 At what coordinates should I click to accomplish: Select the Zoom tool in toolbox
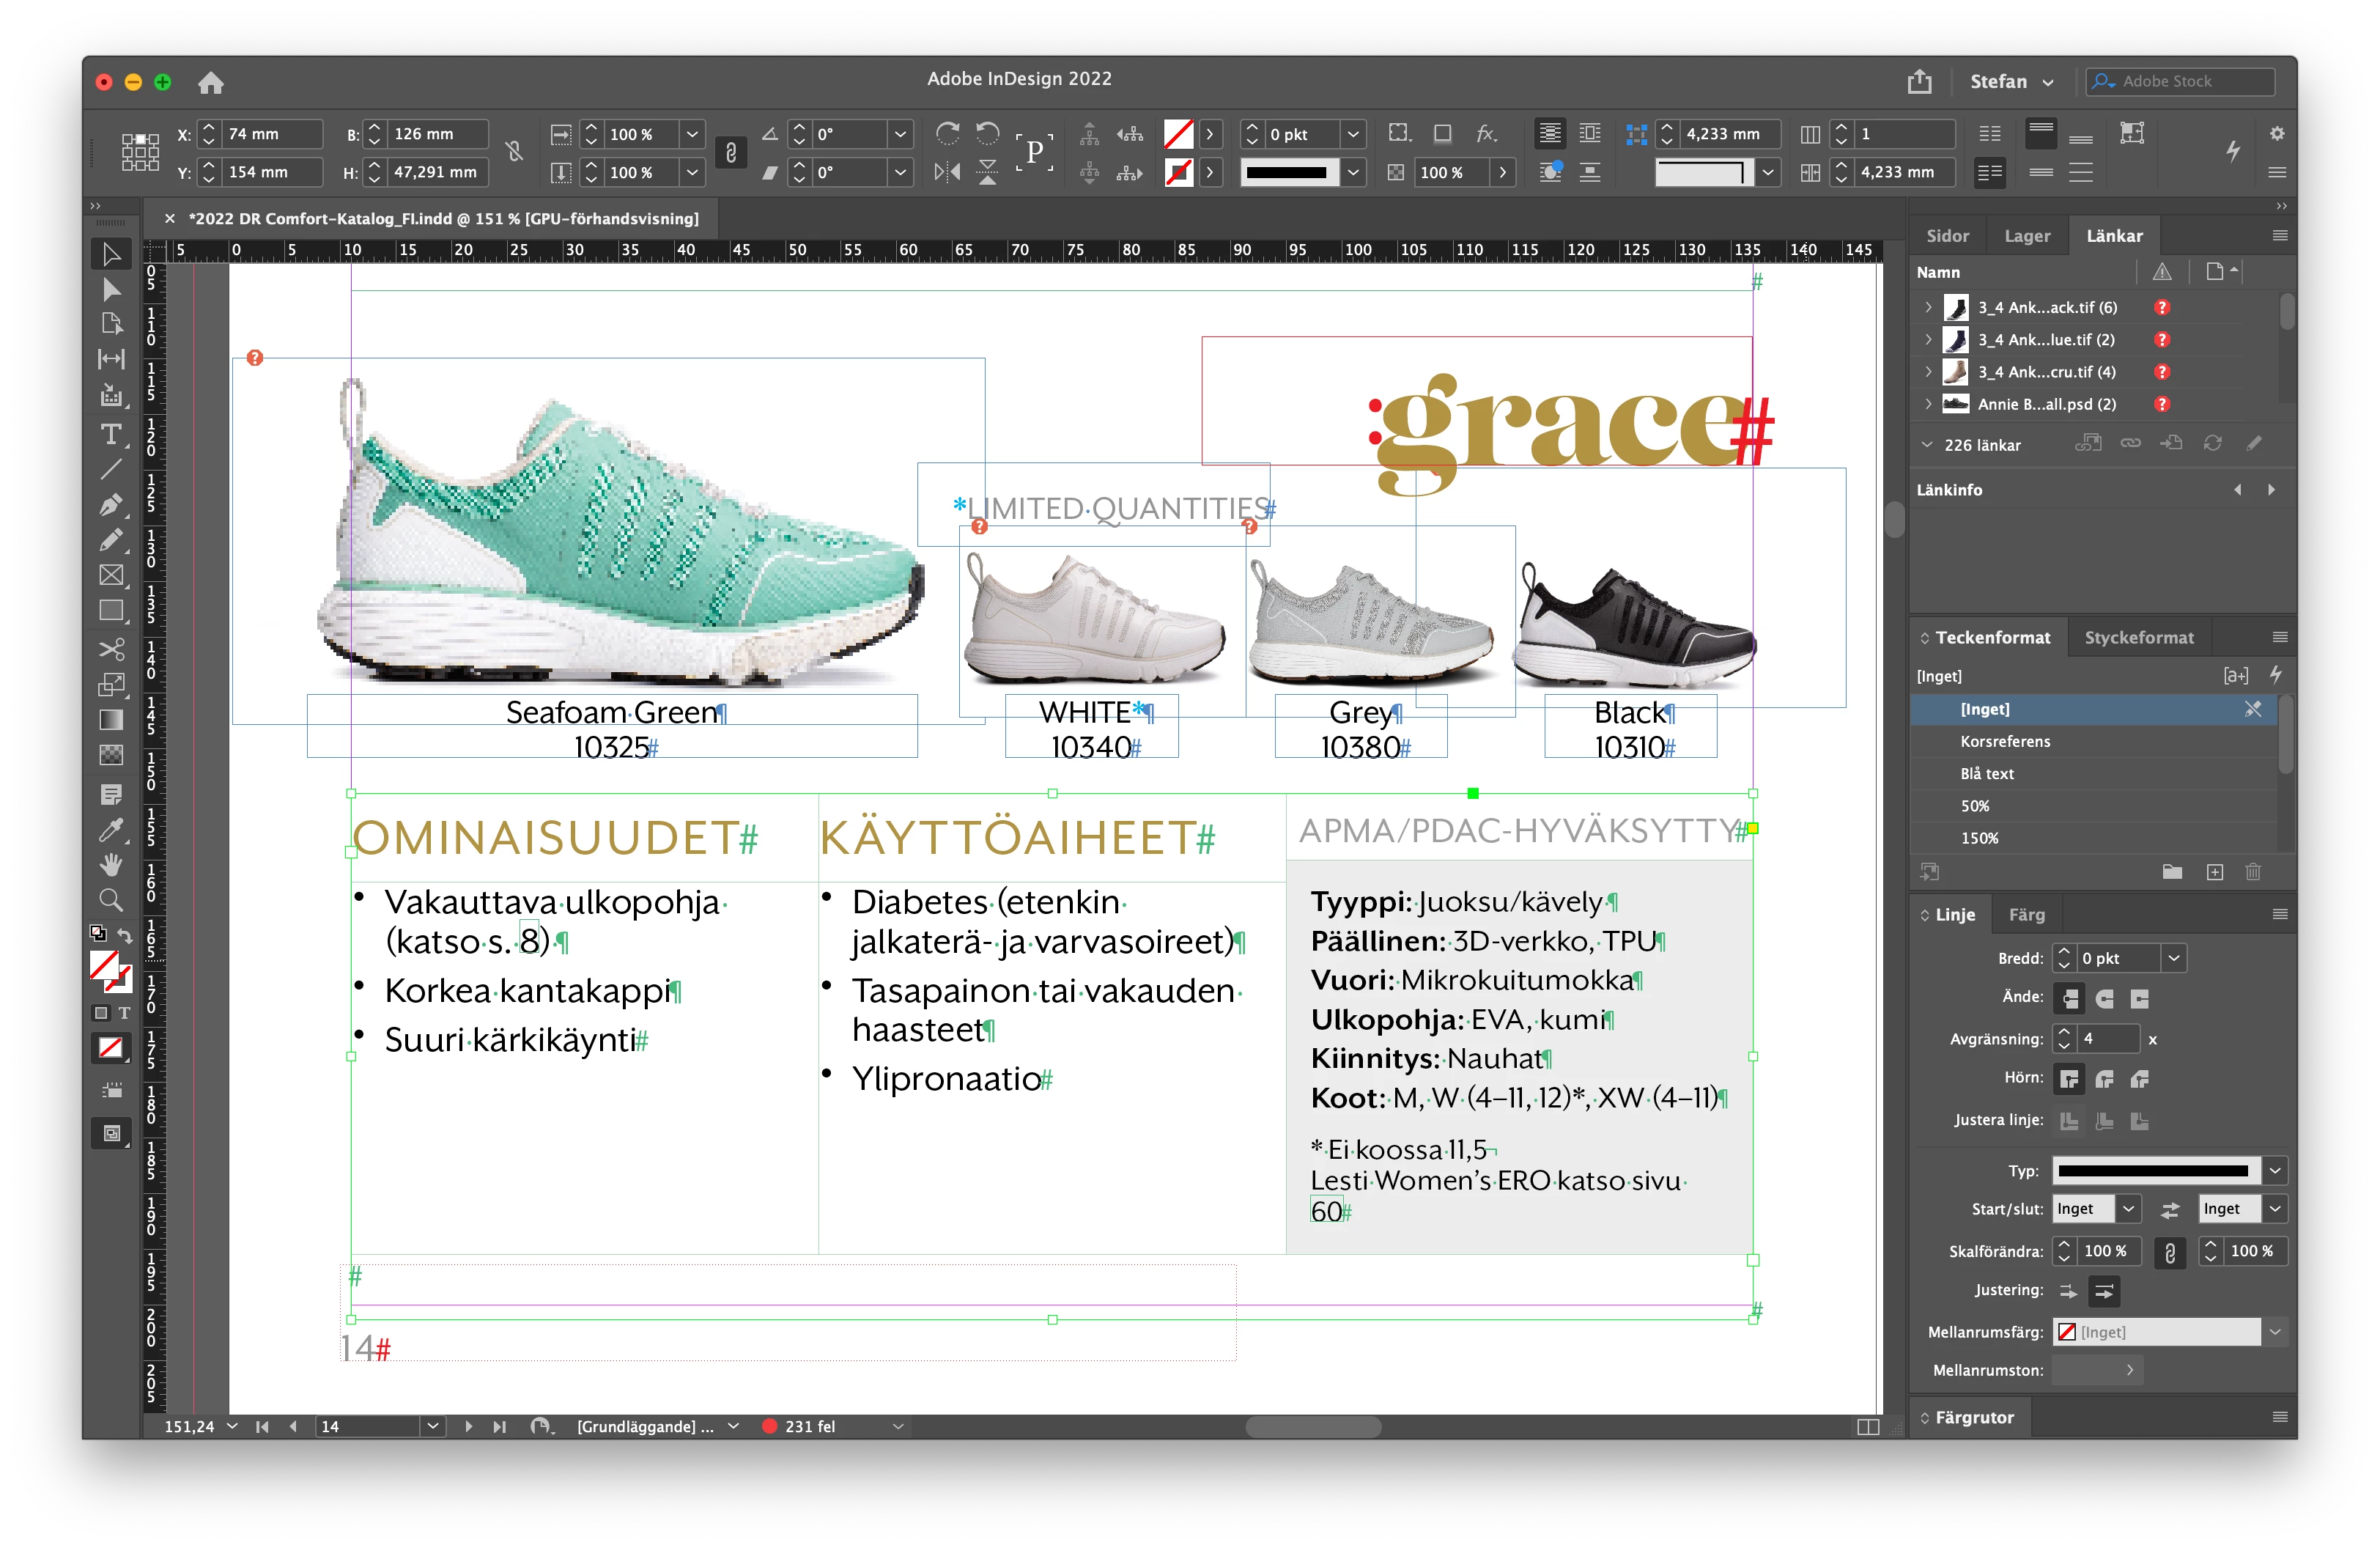[x=111, y=899]
